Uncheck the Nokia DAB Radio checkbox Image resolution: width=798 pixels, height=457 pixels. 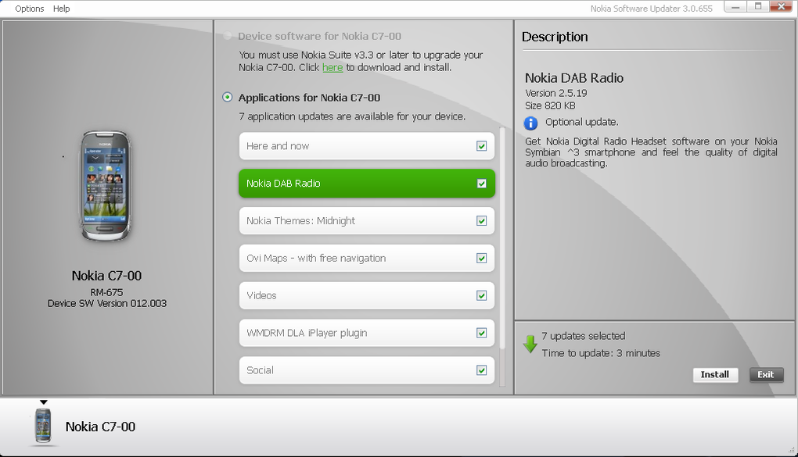click(x=481, y=184)
